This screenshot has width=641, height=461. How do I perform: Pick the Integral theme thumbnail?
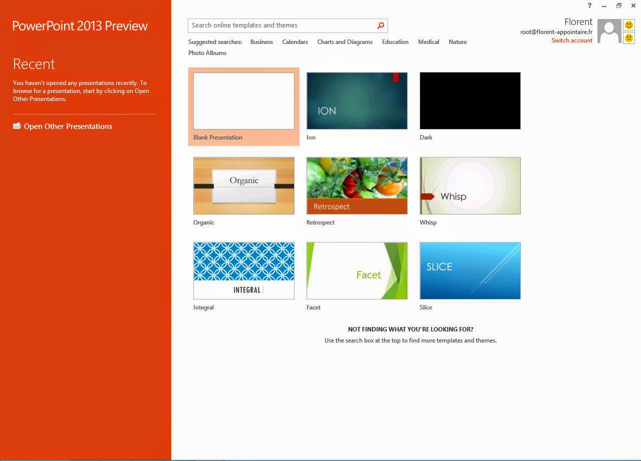click(244, 271)
